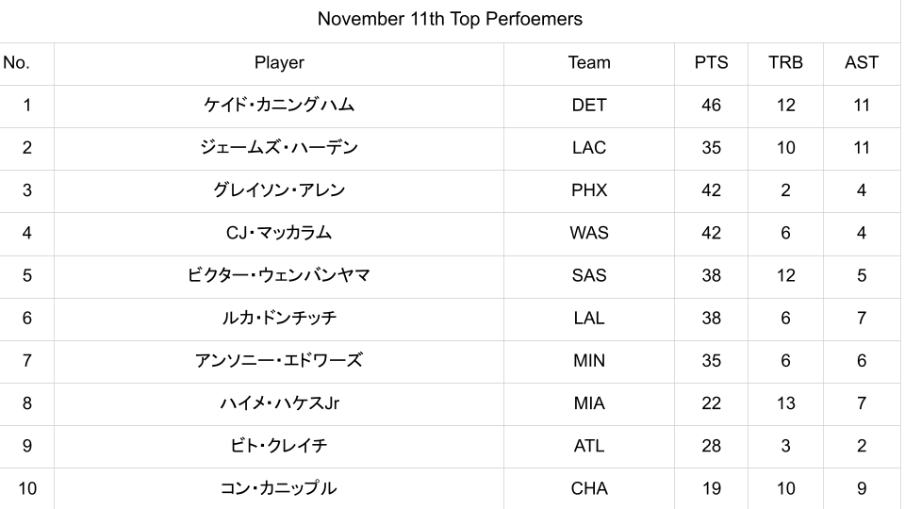Select the No. column header
This screenshot has width=905, height=509.
(x=16, y=63)
